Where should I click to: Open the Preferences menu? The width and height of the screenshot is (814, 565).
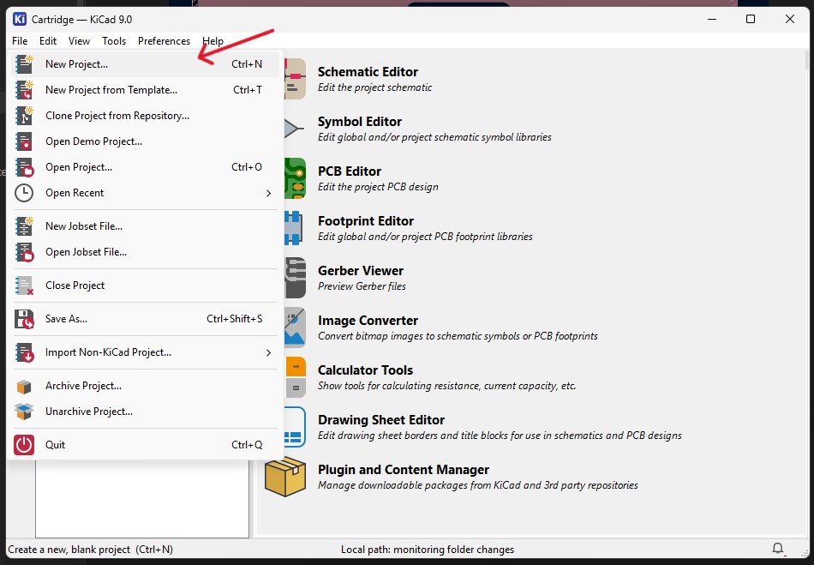(164, 41)
